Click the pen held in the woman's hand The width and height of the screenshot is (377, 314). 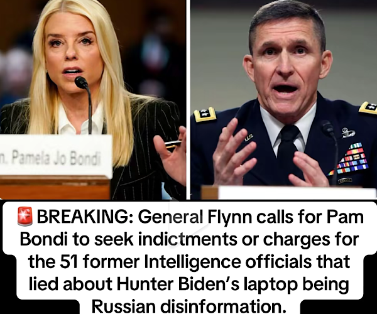click(173, 143)
